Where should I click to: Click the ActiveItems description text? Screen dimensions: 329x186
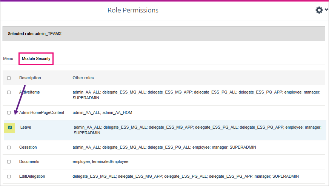[29, 92]
